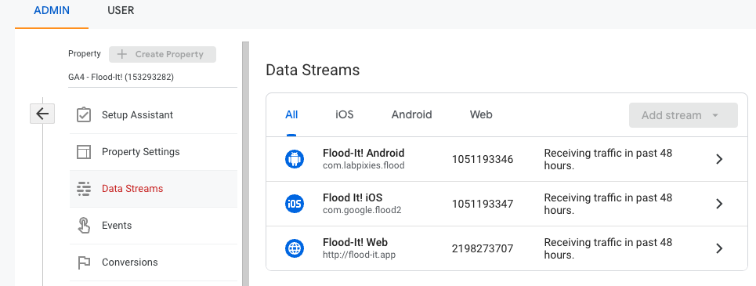Open Property Settings menu item
The height and width of the screenshot is (286, 756).
pos(154,152)
